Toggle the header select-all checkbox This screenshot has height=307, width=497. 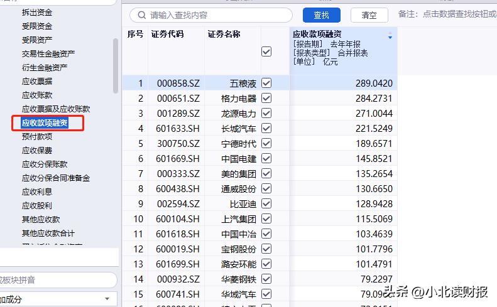[x=266, y=51]
